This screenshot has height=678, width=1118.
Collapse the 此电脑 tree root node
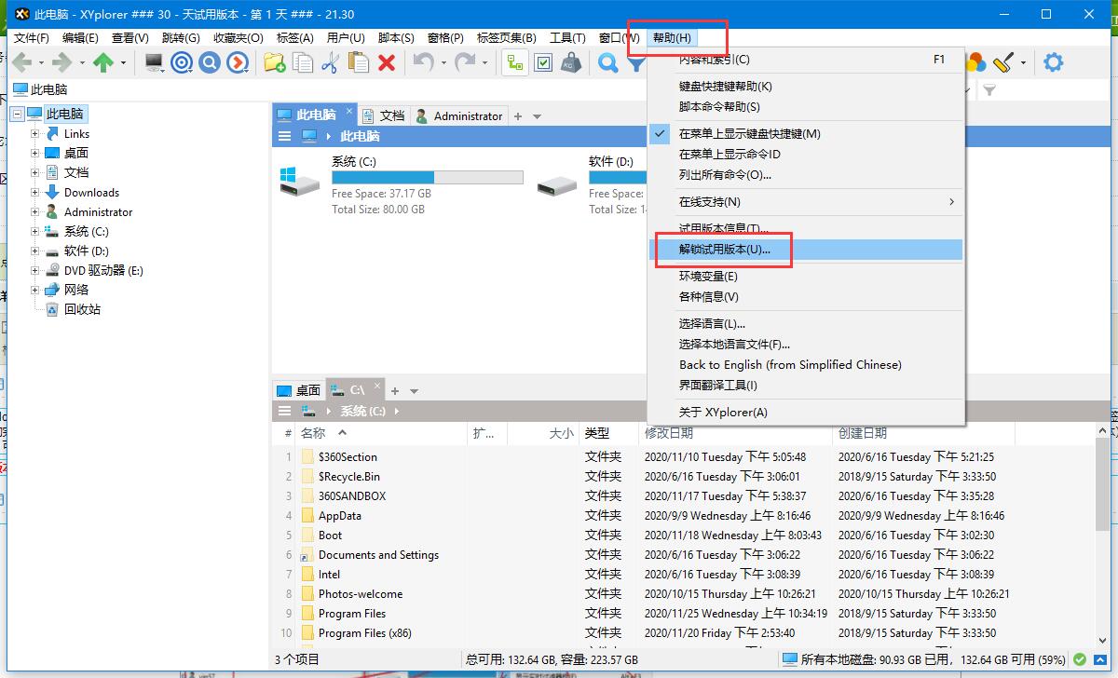click(x=17, y=114)
